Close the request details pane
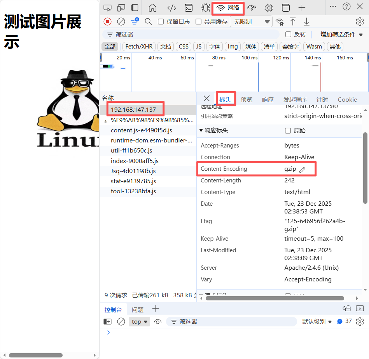The height and width of the screenshot is (359, 369). pyautogui.click(x=206, y=99)
